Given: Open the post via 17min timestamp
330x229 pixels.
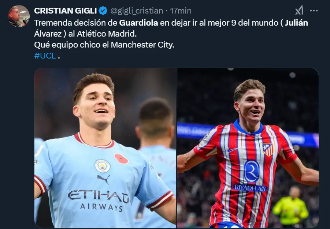Looking at the screenshot, I should click(181, 11).
